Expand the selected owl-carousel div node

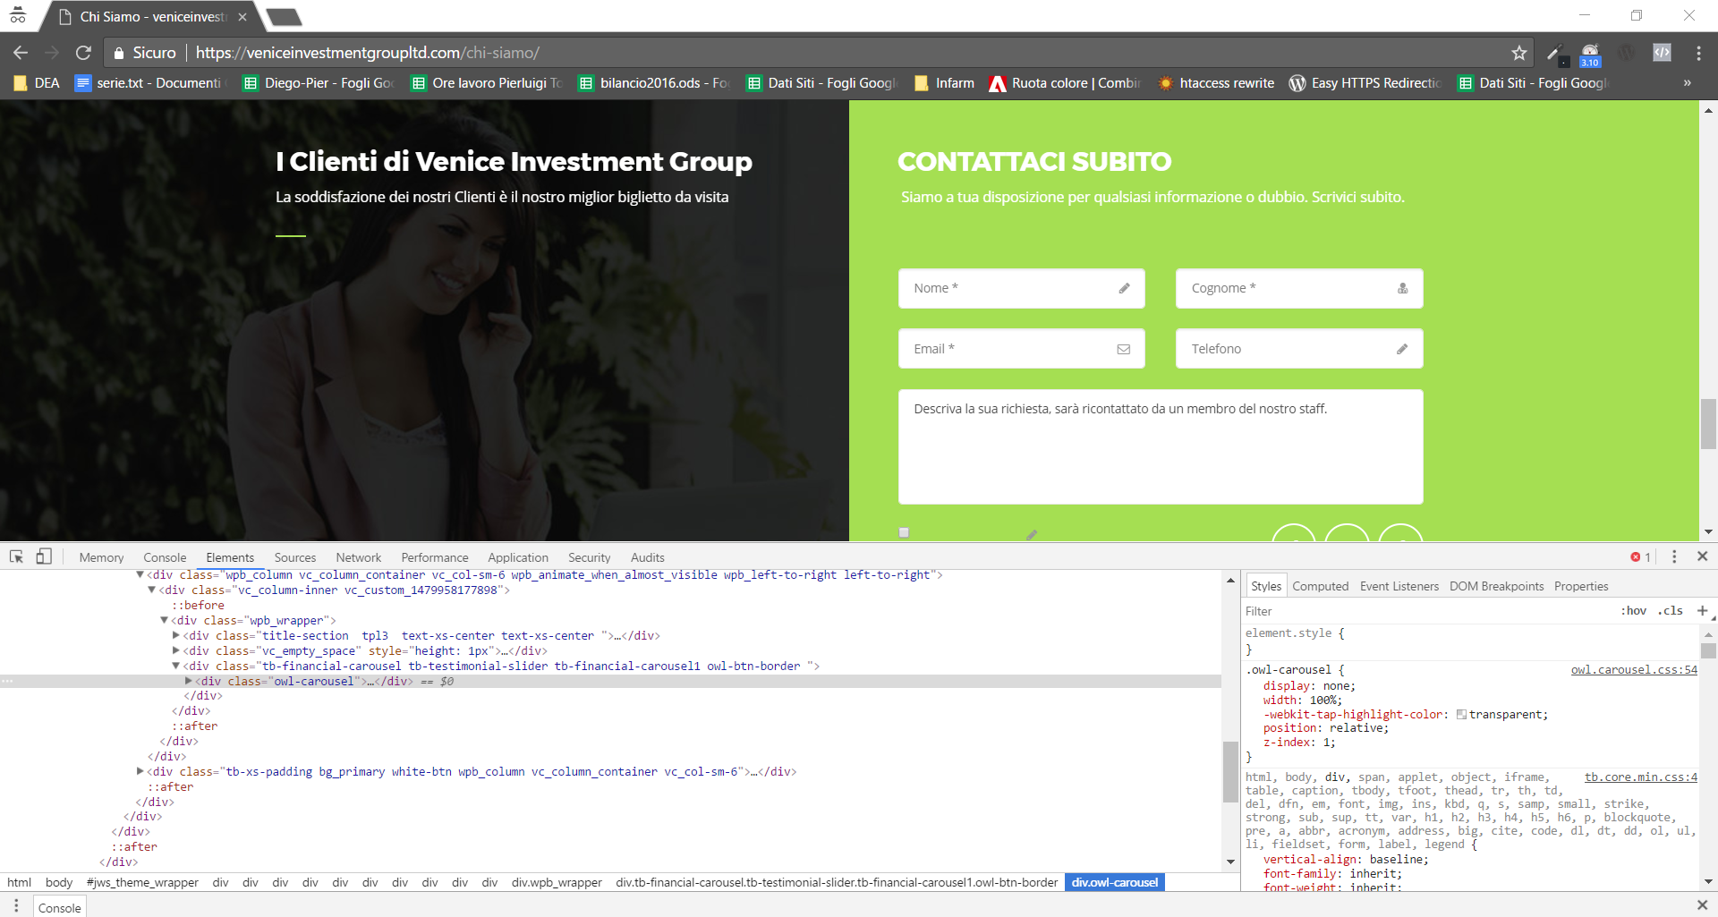(x=188, y=681)
